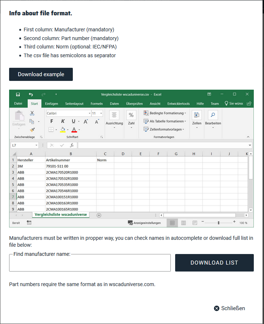Open the Schriftart dialog launcher
Image resolution: width=264 pixels, height=324 pixels.
[102, 137]
